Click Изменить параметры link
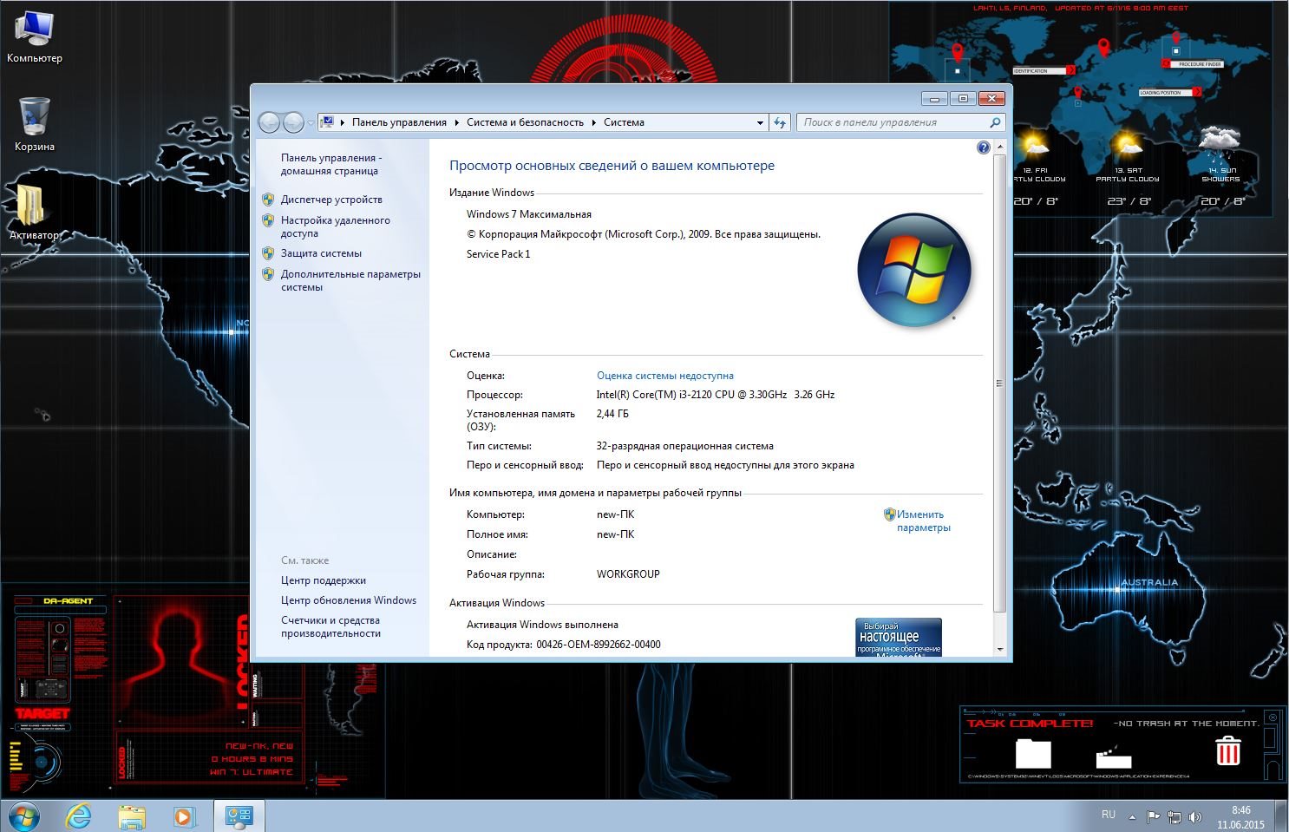Screen dimensions: 1289x832 pos(923,521)
